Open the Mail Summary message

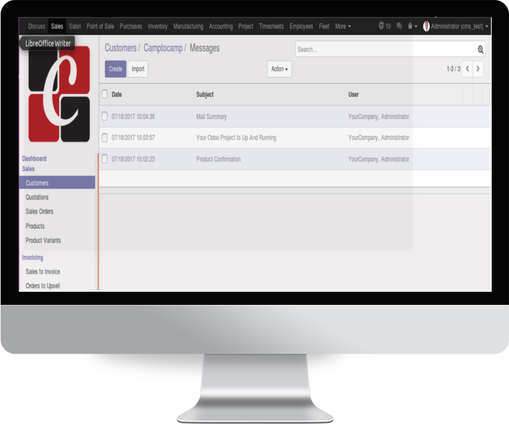tap(211, 117)
